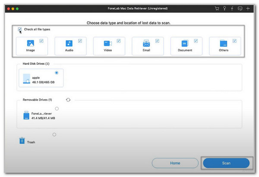Click the FoneLa...riever USB drive icon
This screenshot has height=177, width=259.
point(26,115)
